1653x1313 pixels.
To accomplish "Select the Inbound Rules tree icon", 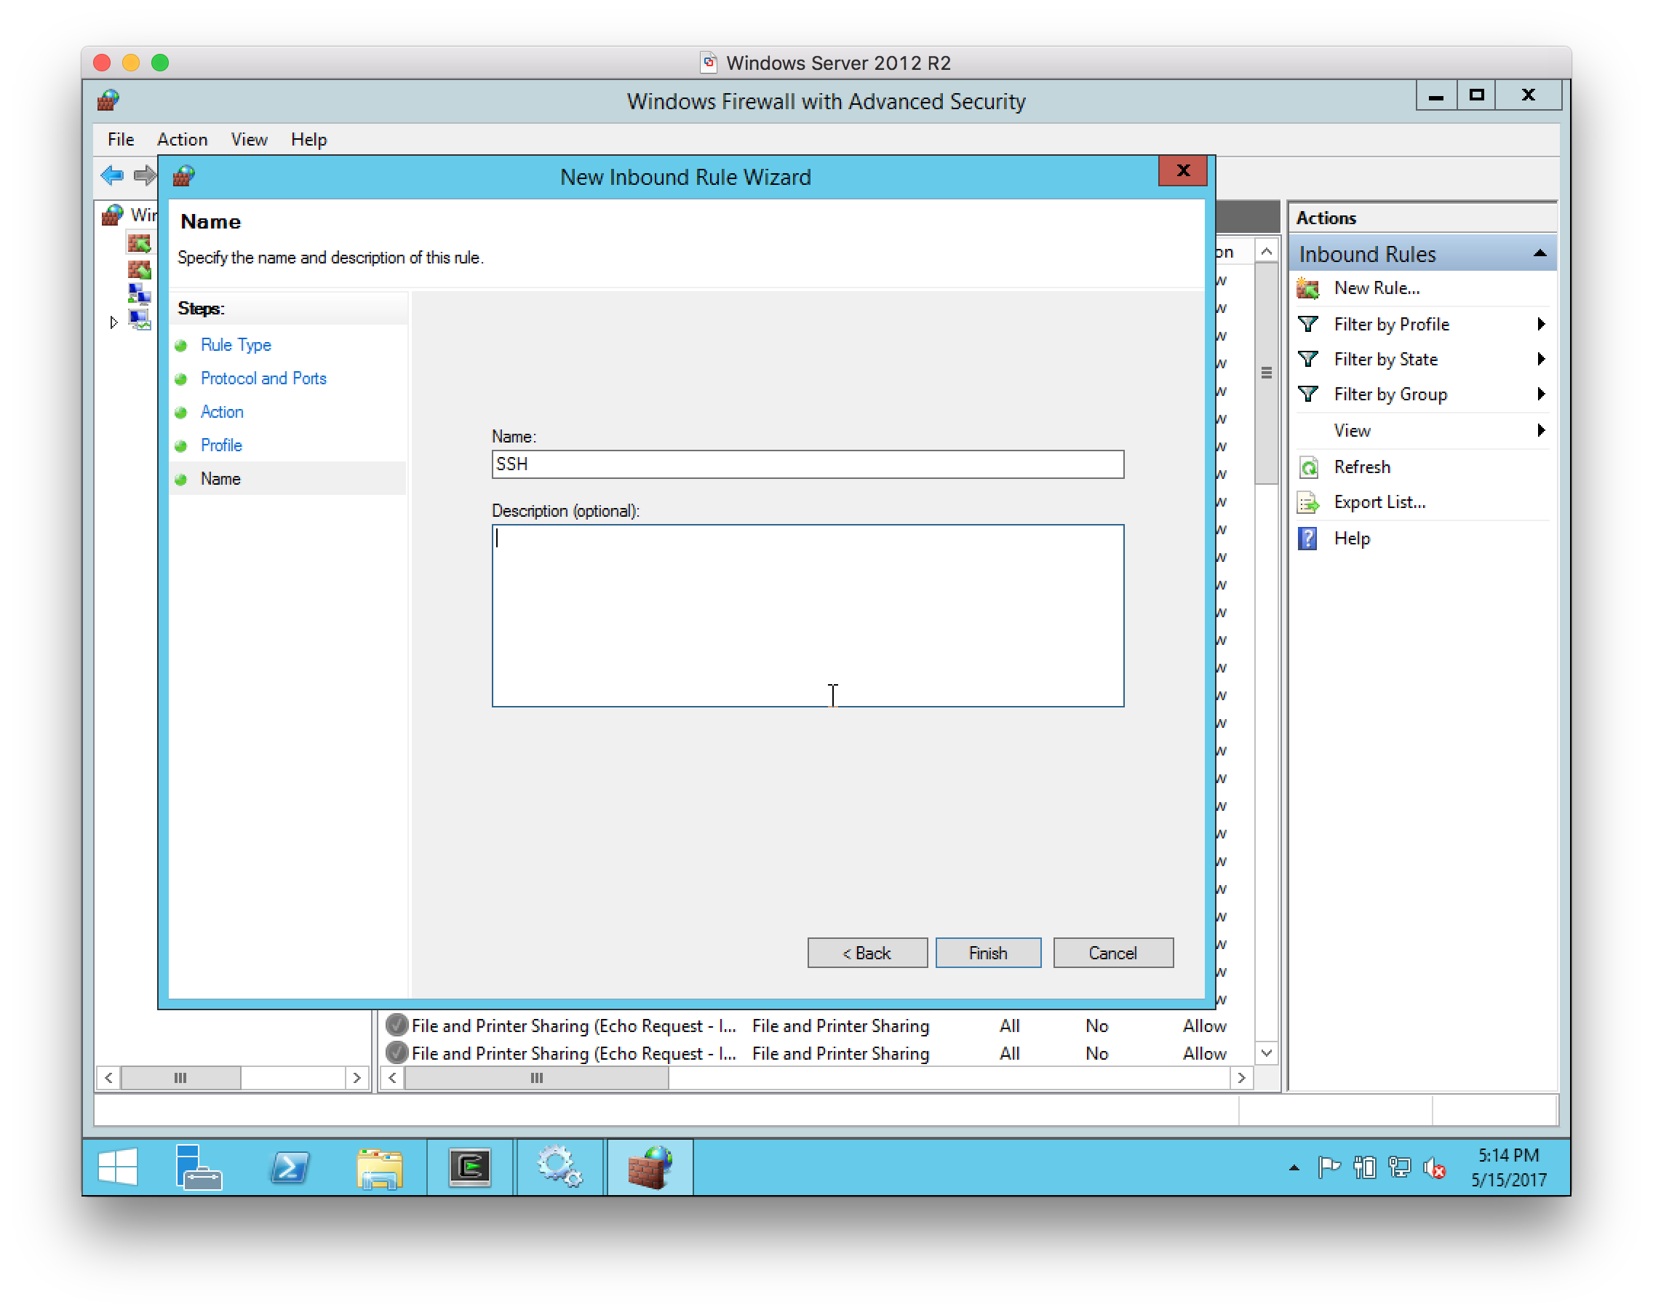I will 140,244.
